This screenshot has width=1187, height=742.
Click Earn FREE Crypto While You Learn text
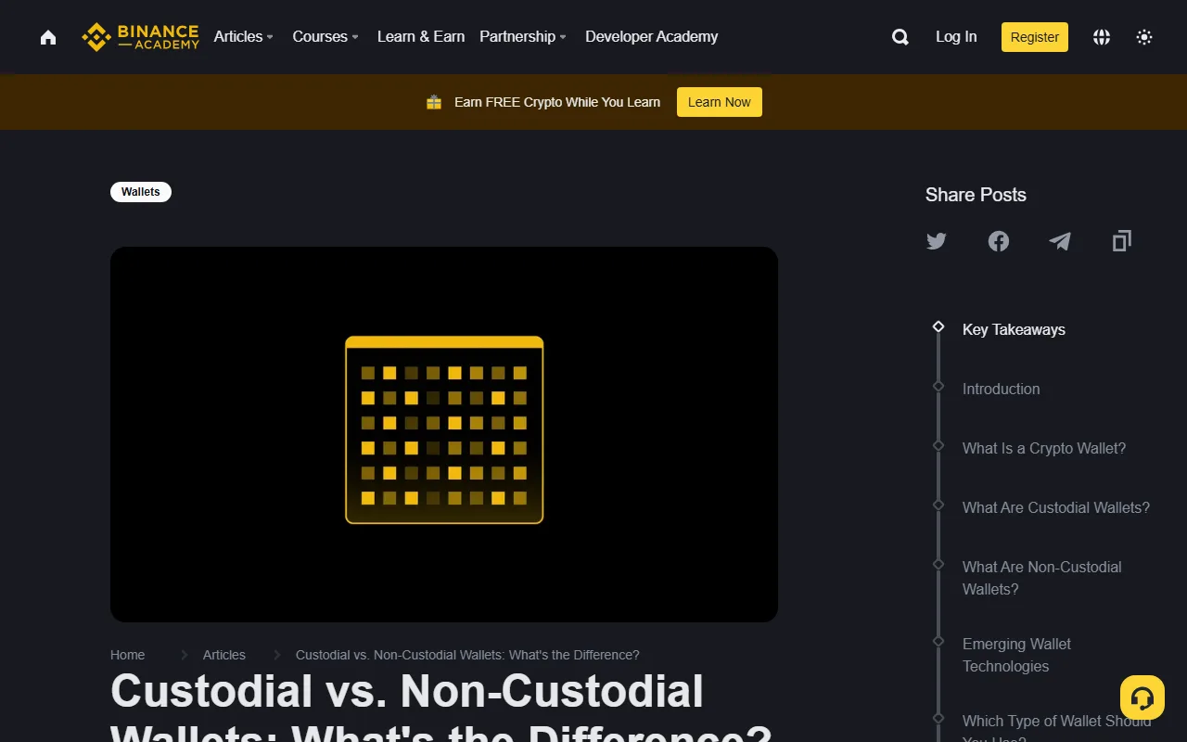point(557,102)
